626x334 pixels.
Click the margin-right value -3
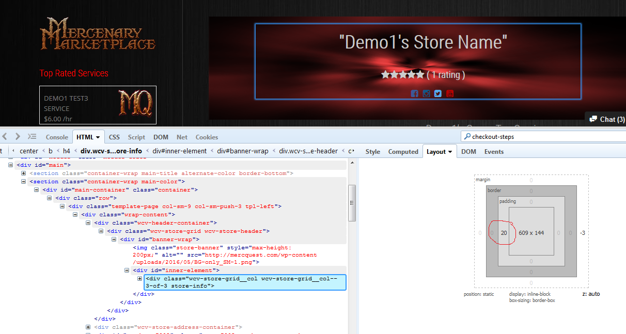pos(583,233)
